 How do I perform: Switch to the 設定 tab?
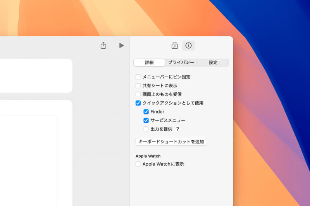pos(213,63)
